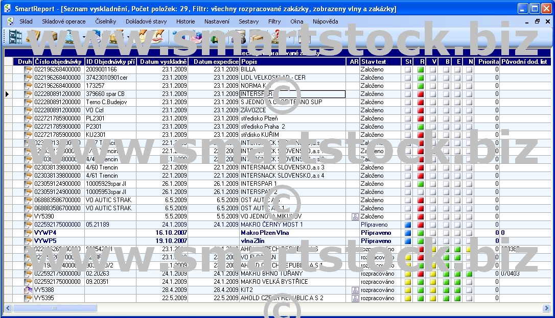Open the Skladové operace menu
Viewport: 555px width, 318px height.
click(64, 21)
